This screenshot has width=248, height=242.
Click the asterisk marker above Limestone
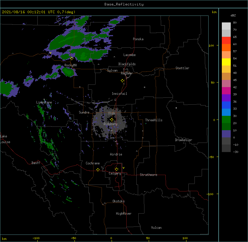click(44, 99)
